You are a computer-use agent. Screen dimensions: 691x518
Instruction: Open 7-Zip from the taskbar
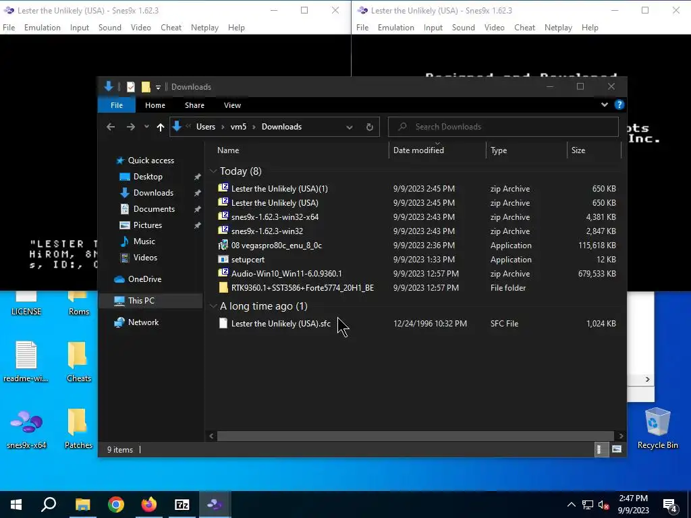pyautogui.click(x=182, y=505)
